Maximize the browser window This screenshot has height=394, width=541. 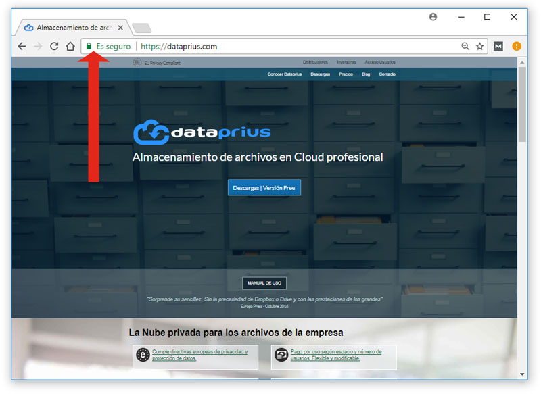pos(487,17)
